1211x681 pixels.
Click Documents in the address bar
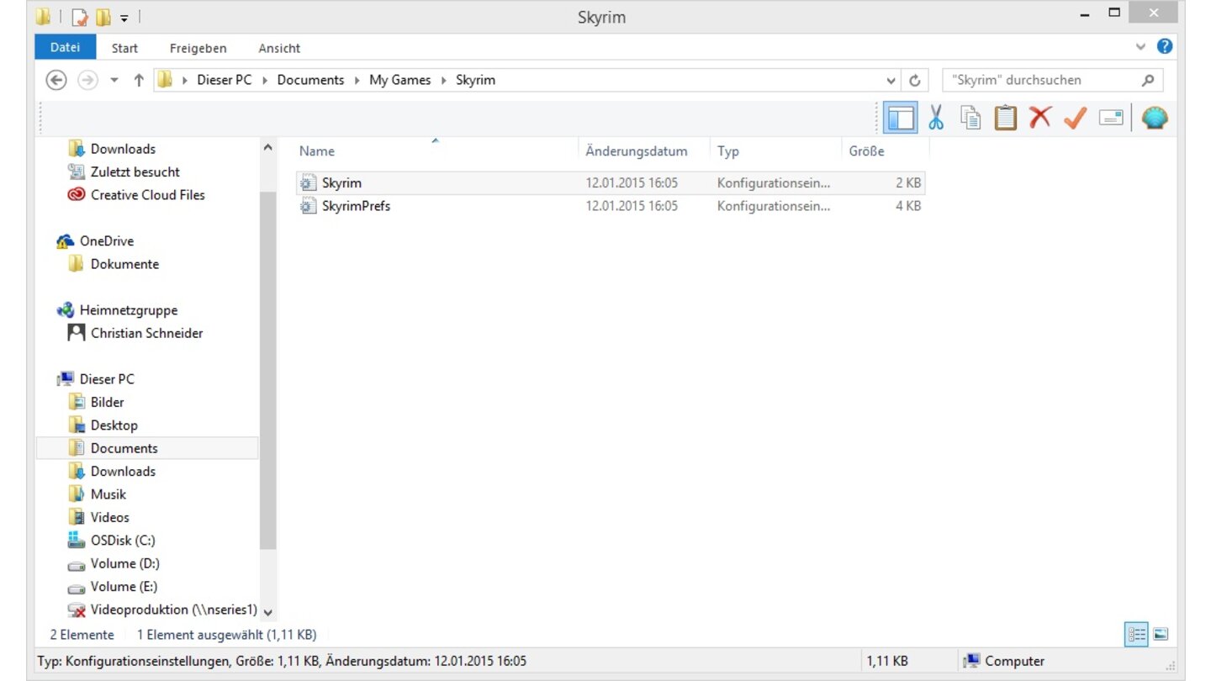310,80
